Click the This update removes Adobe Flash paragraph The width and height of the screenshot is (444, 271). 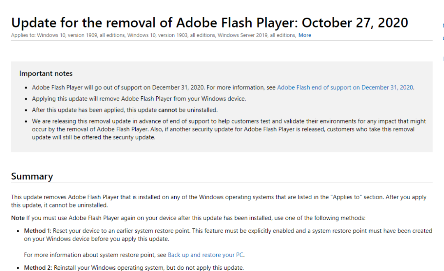click(x=219, y=201)
